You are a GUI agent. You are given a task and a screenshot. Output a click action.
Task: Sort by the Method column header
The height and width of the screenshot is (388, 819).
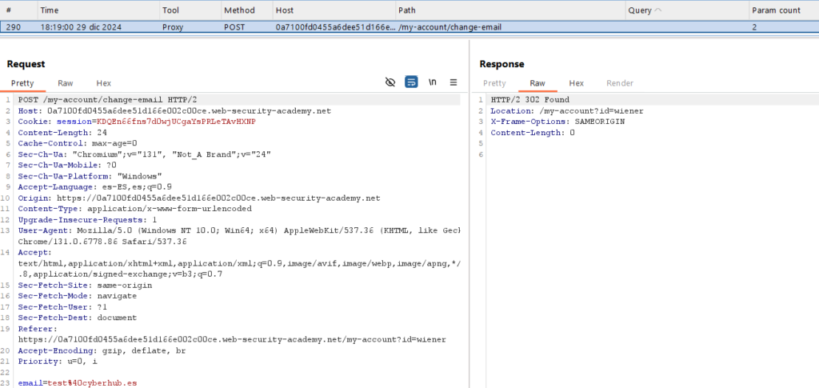click(246, 10)
